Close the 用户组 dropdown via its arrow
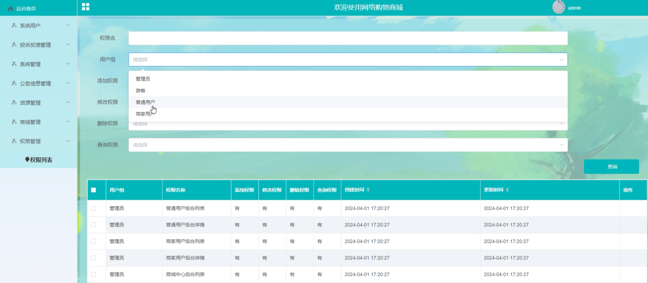This screenshot has height=283, width=648. [x=562, y=59]
